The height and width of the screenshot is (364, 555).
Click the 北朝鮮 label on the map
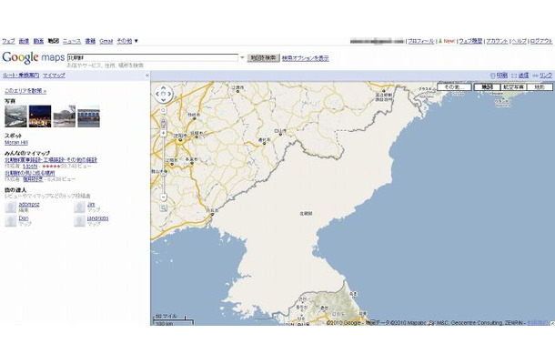tap(306, 214)
